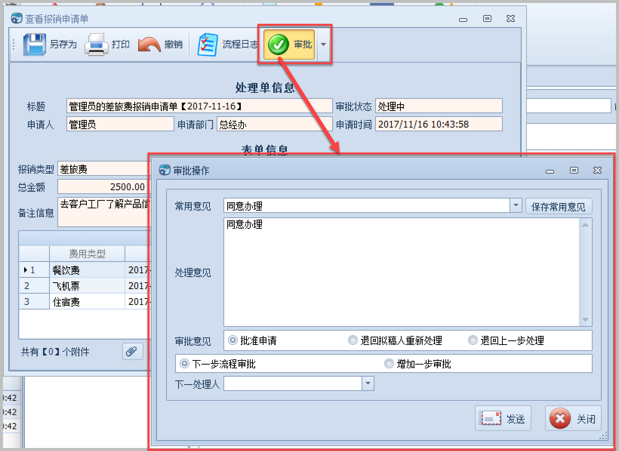Click the 共有【0】个附件 label
619x451 pixels.
(x=55, y=352)
